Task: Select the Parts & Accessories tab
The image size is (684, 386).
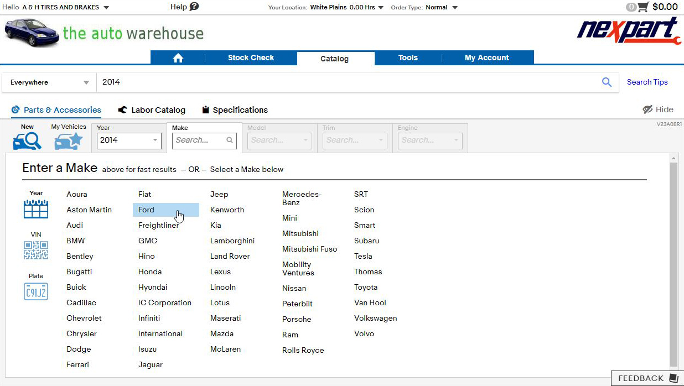Action: coord(56,110)
